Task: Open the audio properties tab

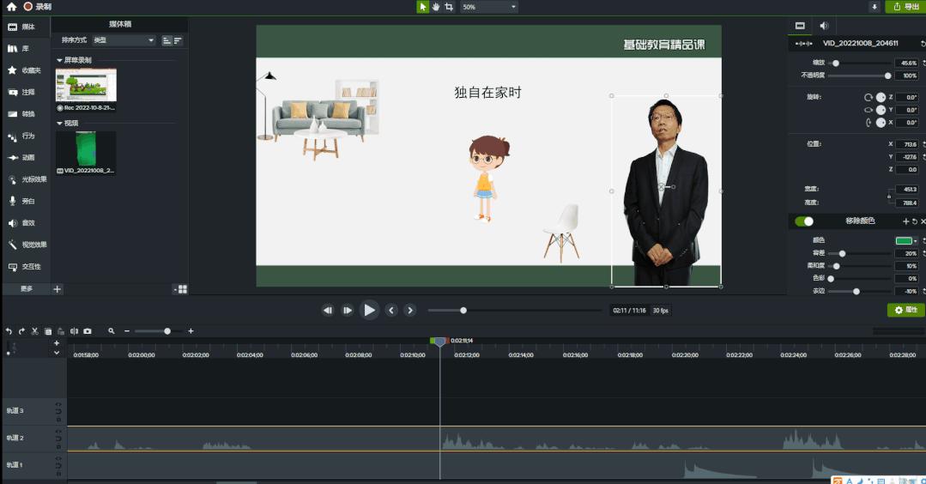Action: click(824, 26)
